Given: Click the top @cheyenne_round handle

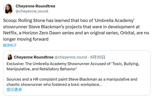Looking at the screenshot, I should [x=32, y=11].
